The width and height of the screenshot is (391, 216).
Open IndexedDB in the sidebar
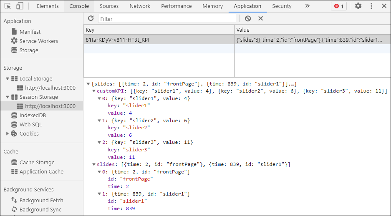(x=33, y=116)
